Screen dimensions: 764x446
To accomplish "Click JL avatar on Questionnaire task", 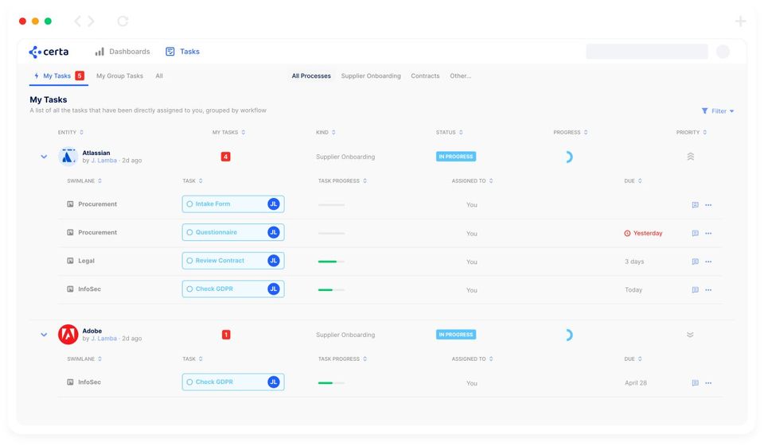I will click(273, 232).
